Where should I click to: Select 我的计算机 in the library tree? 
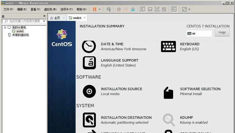pos(19,27)
